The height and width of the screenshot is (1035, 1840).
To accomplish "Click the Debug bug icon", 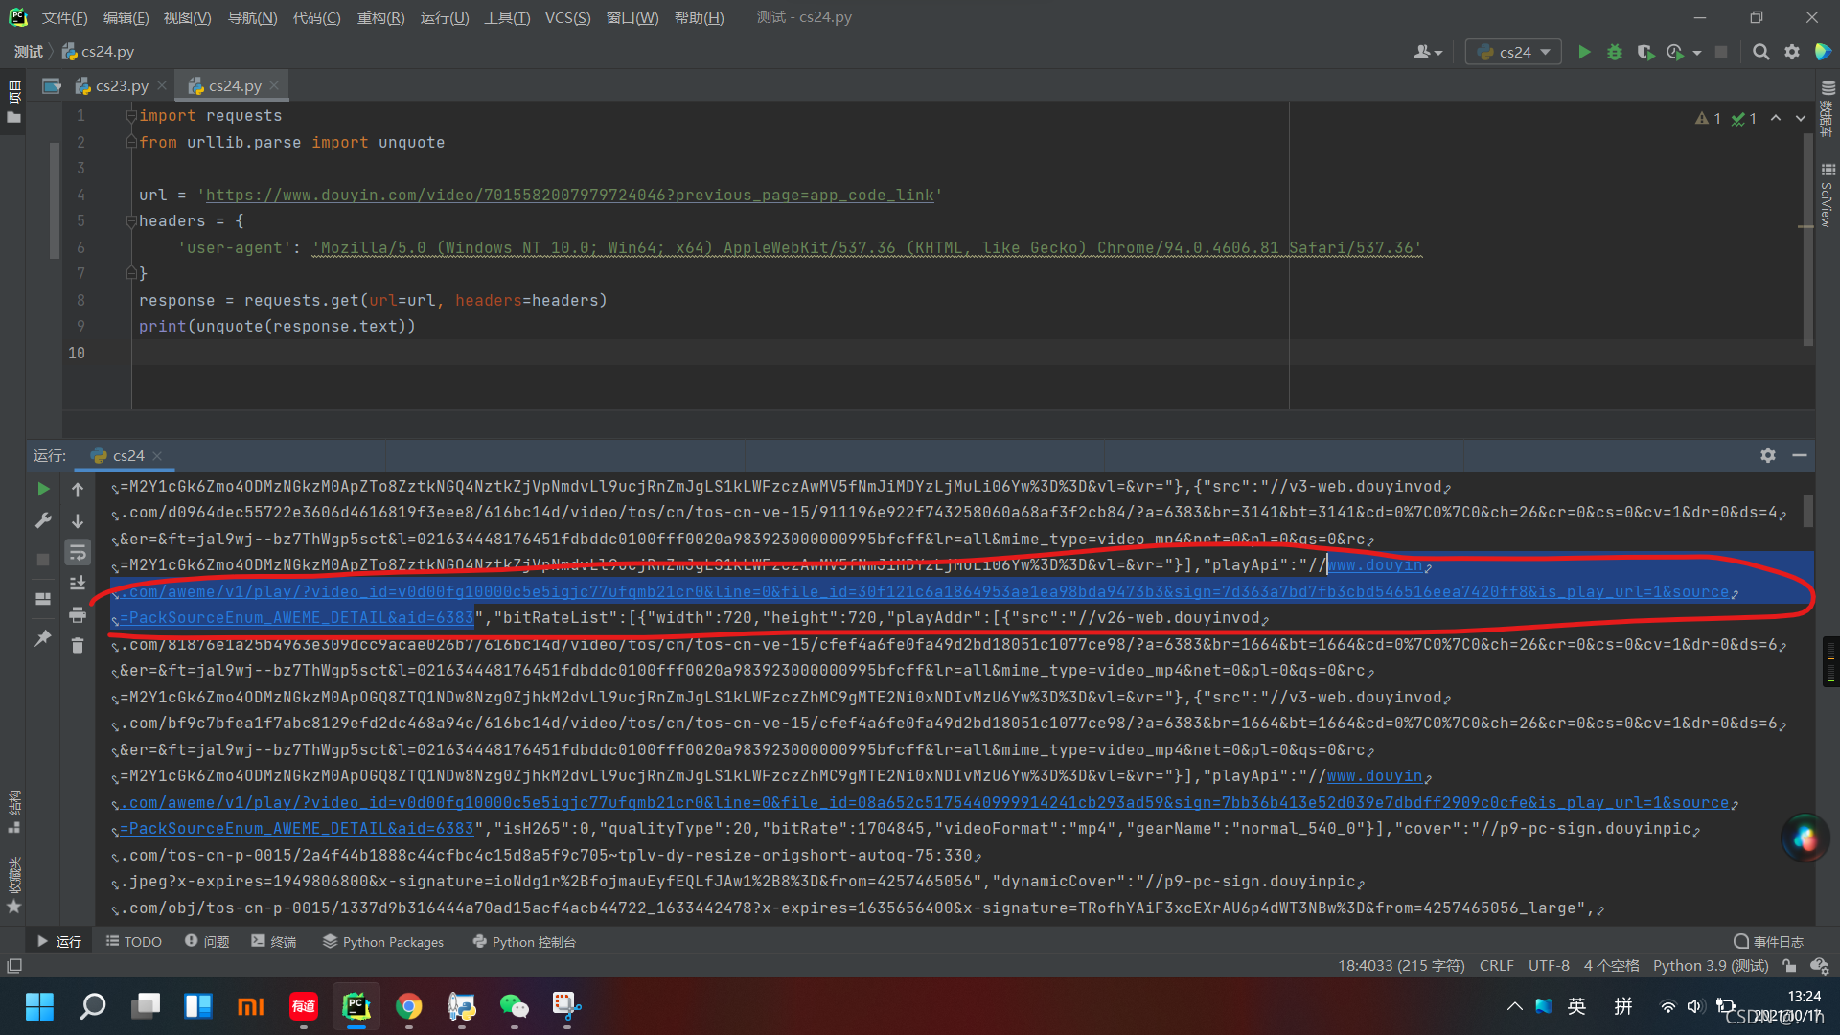I will (1615, 52).
